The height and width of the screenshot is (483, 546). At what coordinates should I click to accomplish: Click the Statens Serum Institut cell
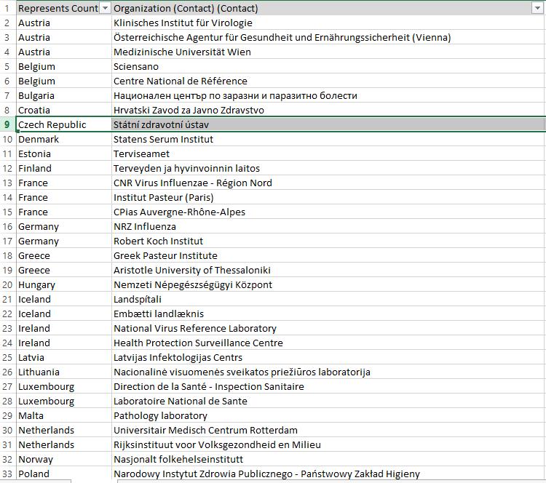point(328,139)
